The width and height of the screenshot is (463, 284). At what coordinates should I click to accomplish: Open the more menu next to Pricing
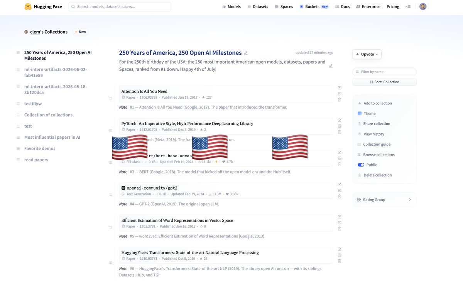(408, 7)
